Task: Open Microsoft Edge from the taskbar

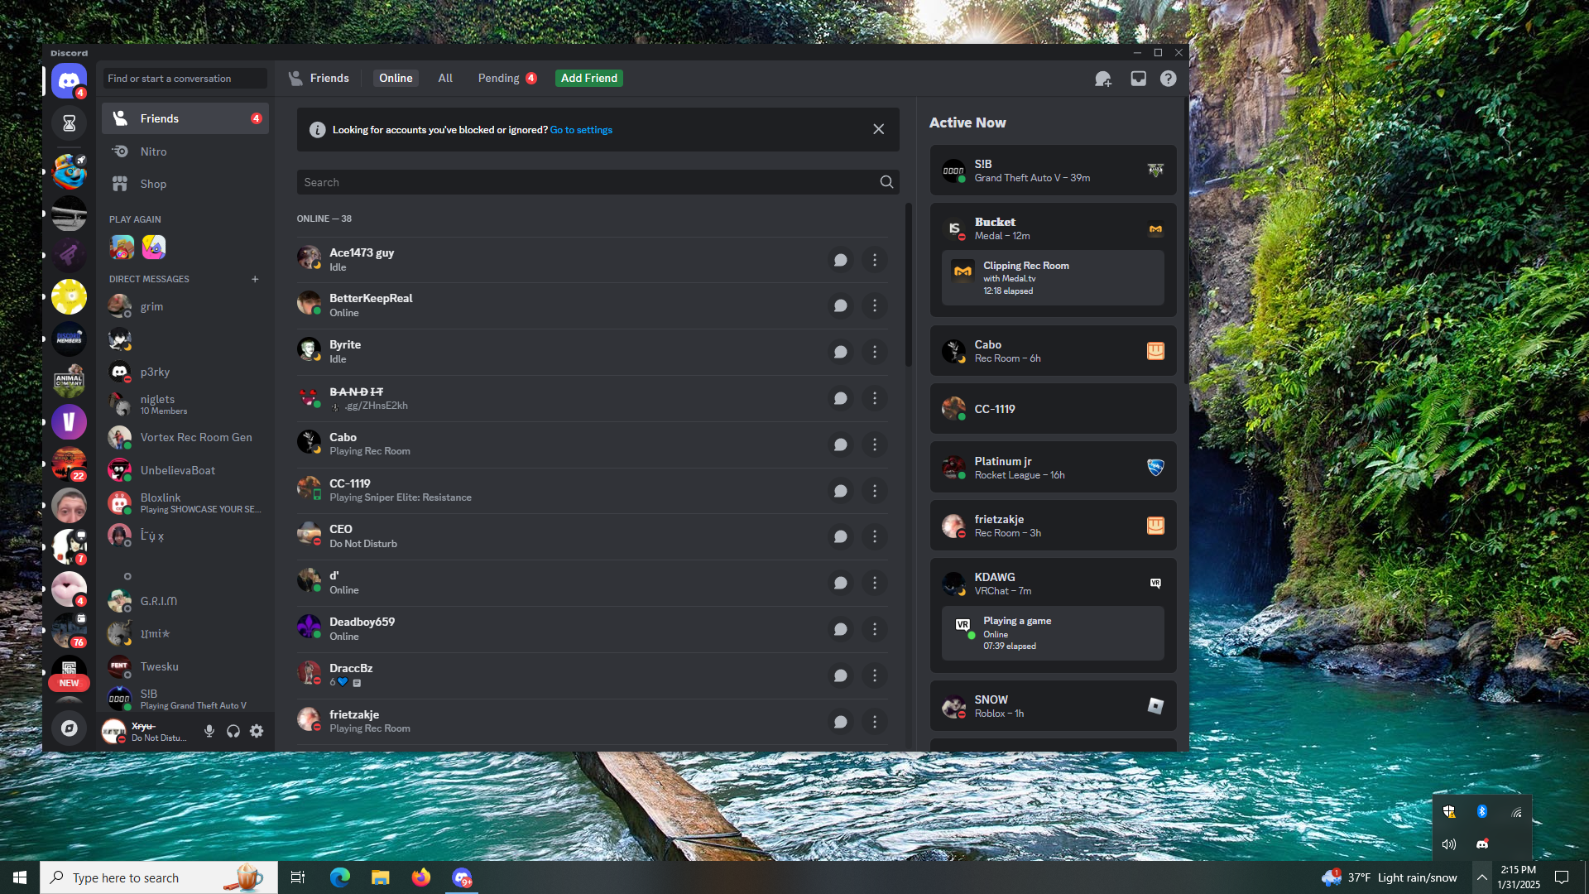Action: (x=339, y=877)
